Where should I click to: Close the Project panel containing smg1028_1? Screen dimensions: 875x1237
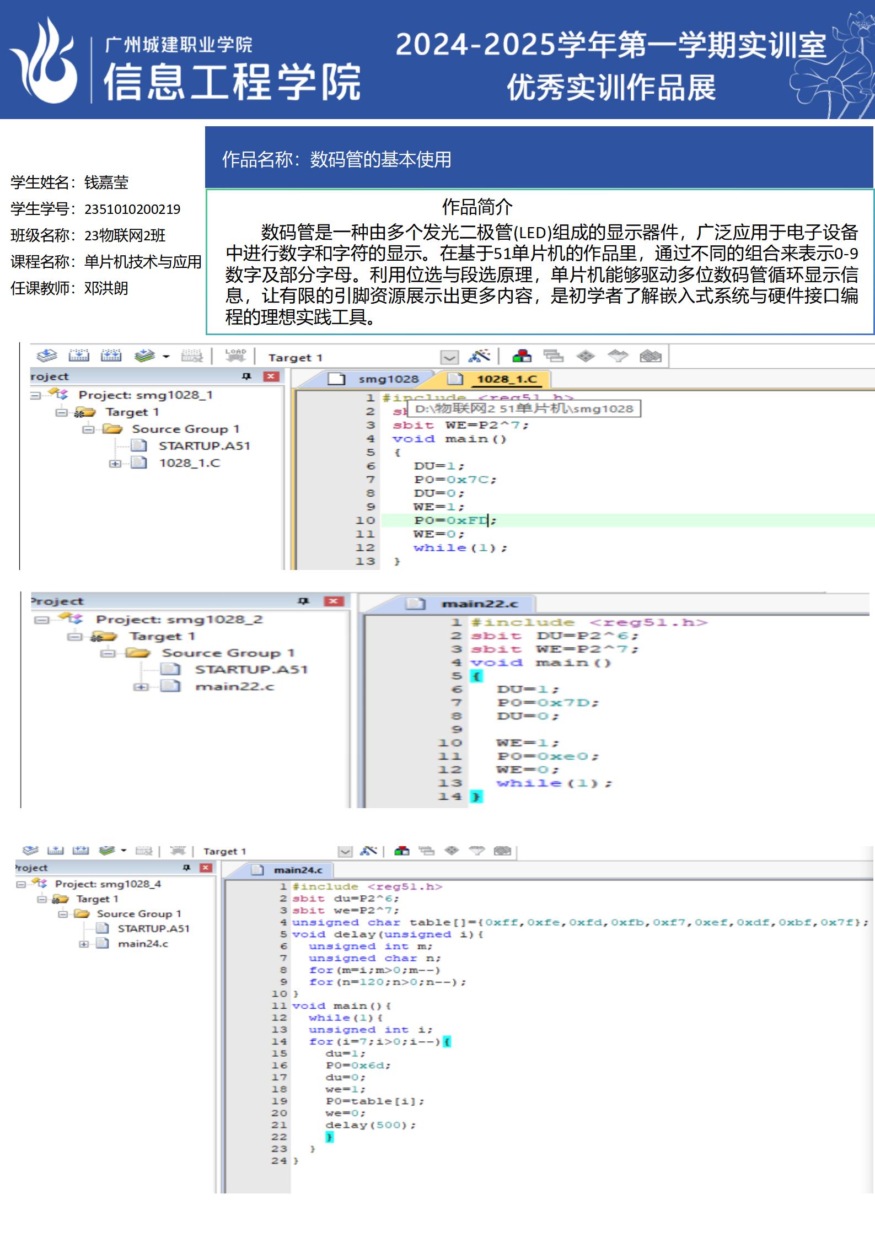tap(270, 377)
